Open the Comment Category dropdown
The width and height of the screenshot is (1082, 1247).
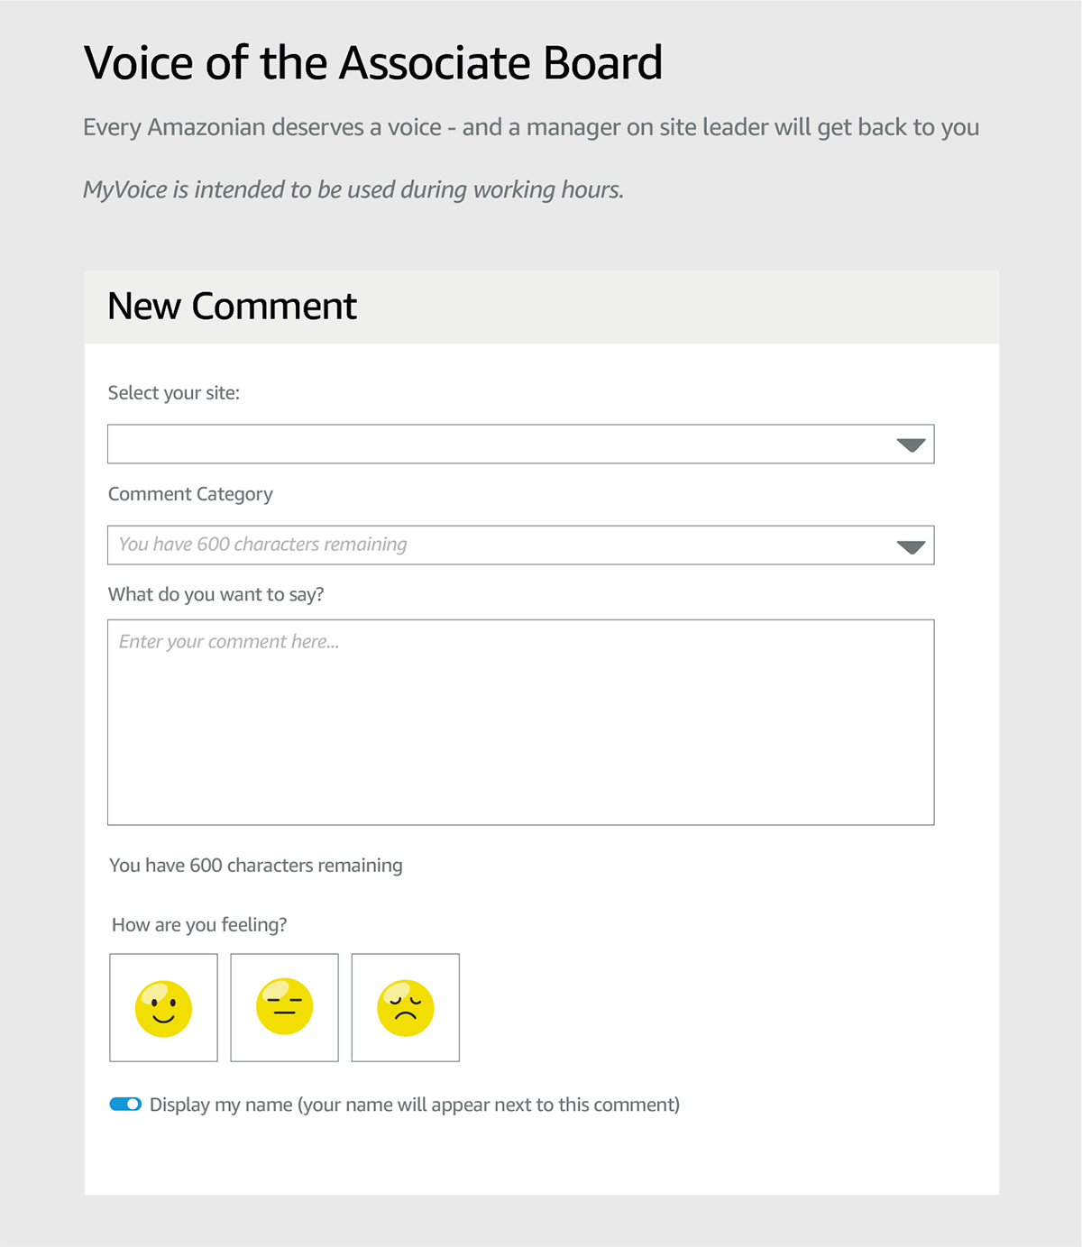[520, 545]
